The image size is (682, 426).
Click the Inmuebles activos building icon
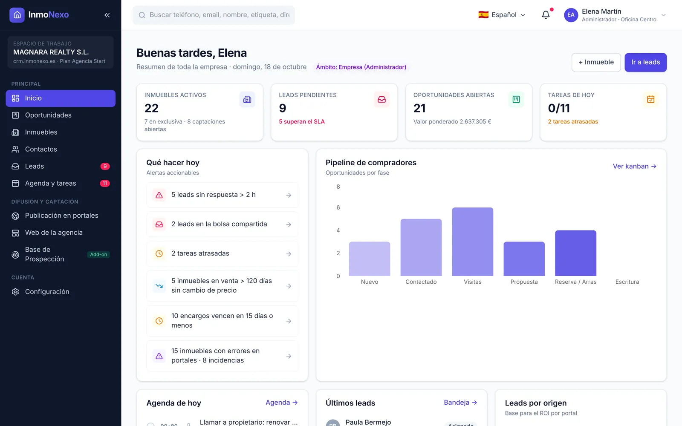click(x=247, y=100)
